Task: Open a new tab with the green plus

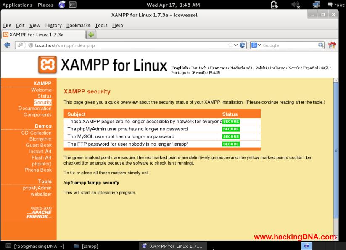Action: click(91, 35)
